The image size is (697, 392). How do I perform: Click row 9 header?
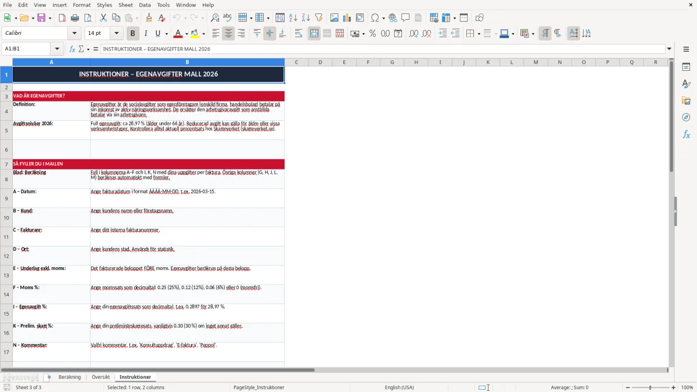coord(6,198)
